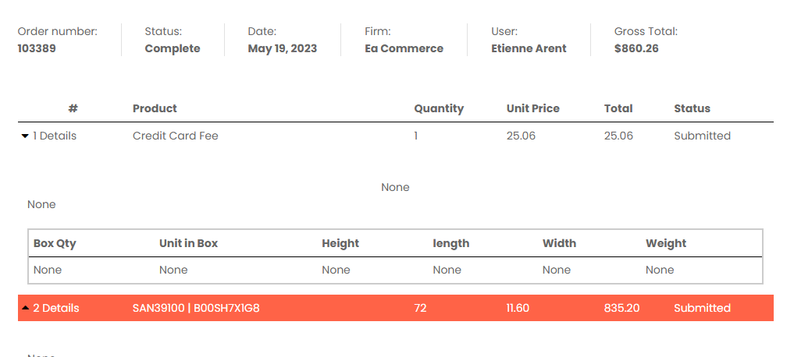Screen dimensions: 794x357
Task: Select the Credit Card Fee product
Action: 175,136
